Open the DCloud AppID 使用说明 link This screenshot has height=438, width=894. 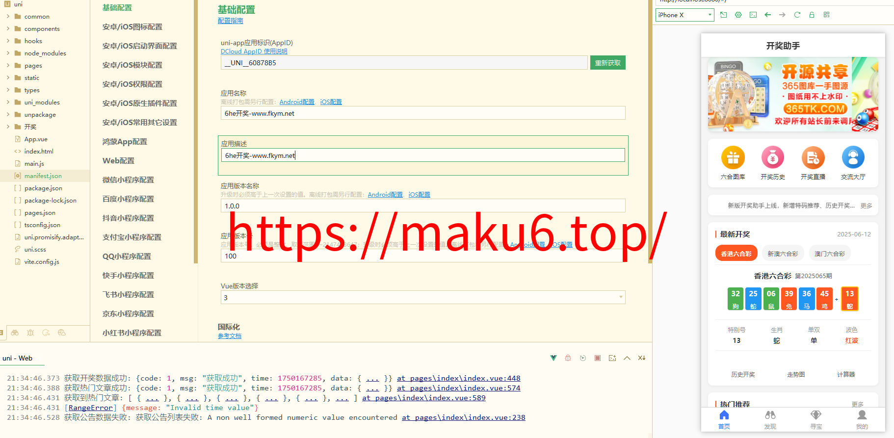click(254, 51)
